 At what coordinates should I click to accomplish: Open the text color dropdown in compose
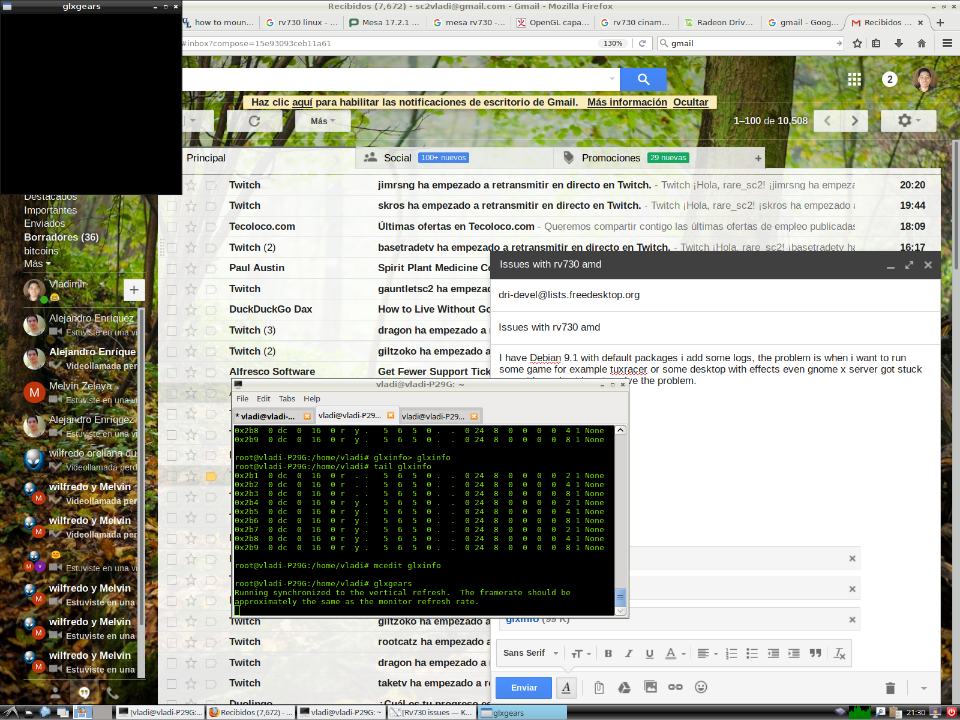[676, 653]
